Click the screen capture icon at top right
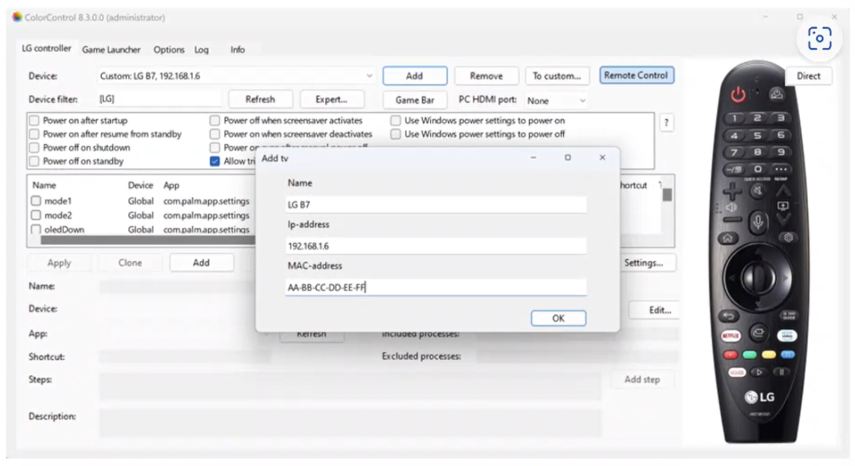The width and height of the screenshot is (855, 466). pyautogui.click(x=819, y=38)
